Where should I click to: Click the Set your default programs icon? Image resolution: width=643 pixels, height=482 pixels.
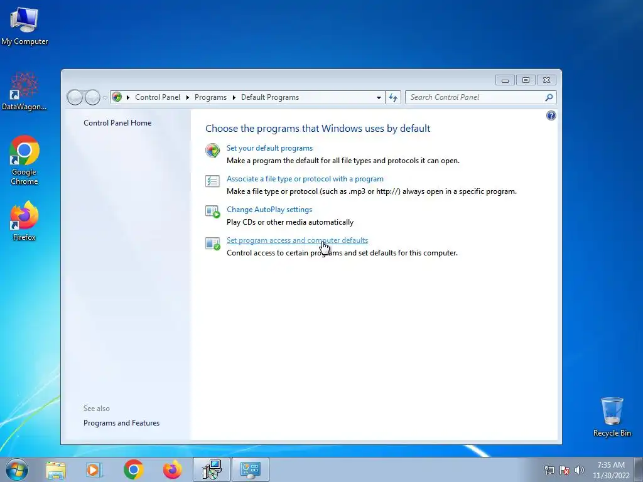click(x=212, y=151)
